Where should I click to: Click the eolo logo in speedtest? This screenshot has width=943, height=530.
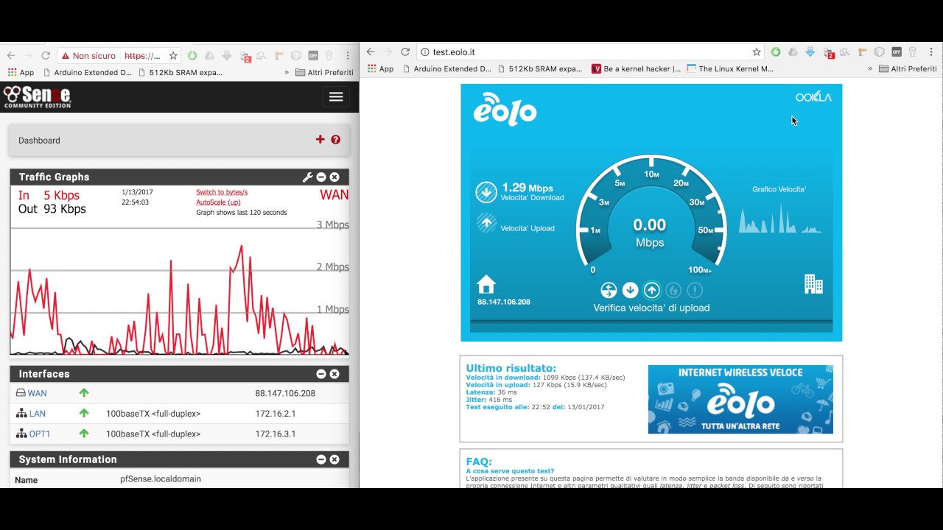[505, 110]
